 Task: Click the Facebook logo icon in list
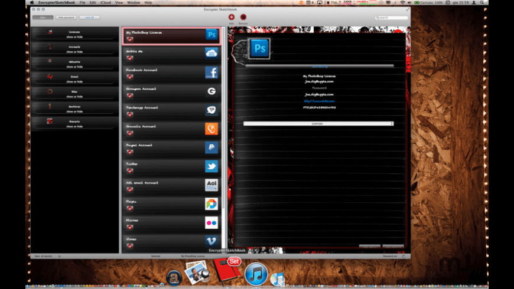(x=212, y=72)
